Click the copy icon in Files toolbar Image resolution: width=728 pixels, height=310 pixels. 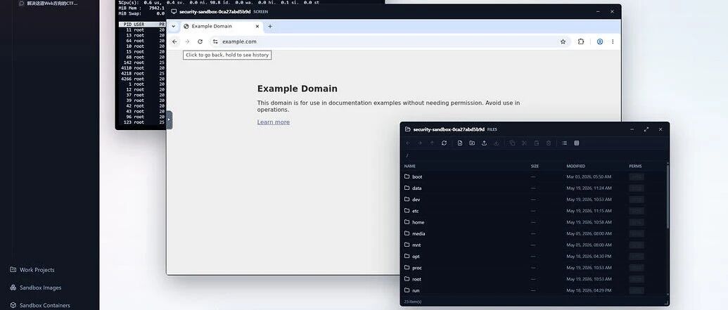pos(512,143)
